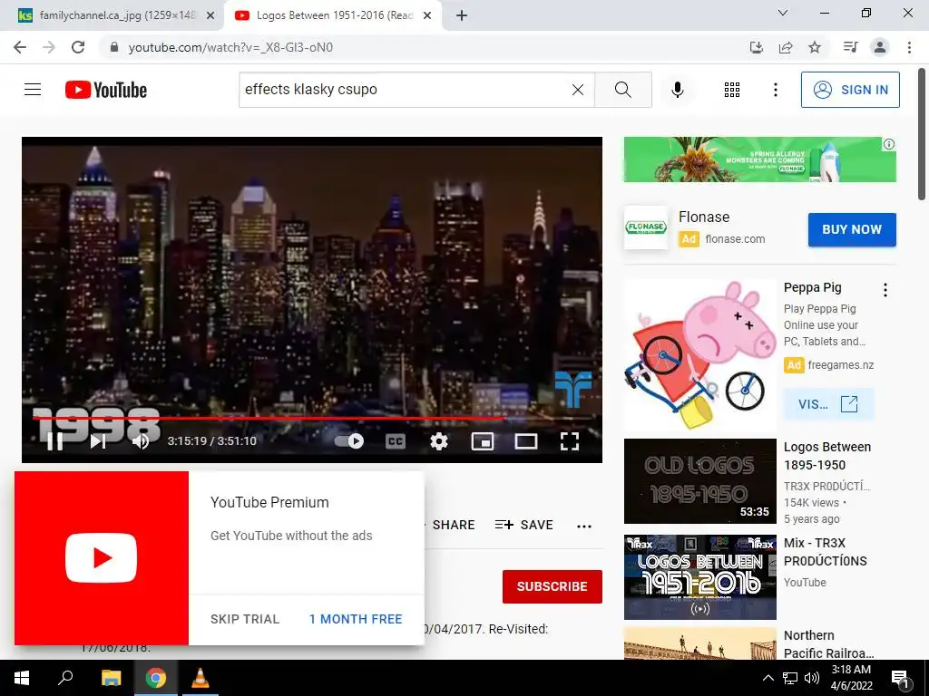Pause the video playback
The image size is (929, 696).
(x=54, y=441)
